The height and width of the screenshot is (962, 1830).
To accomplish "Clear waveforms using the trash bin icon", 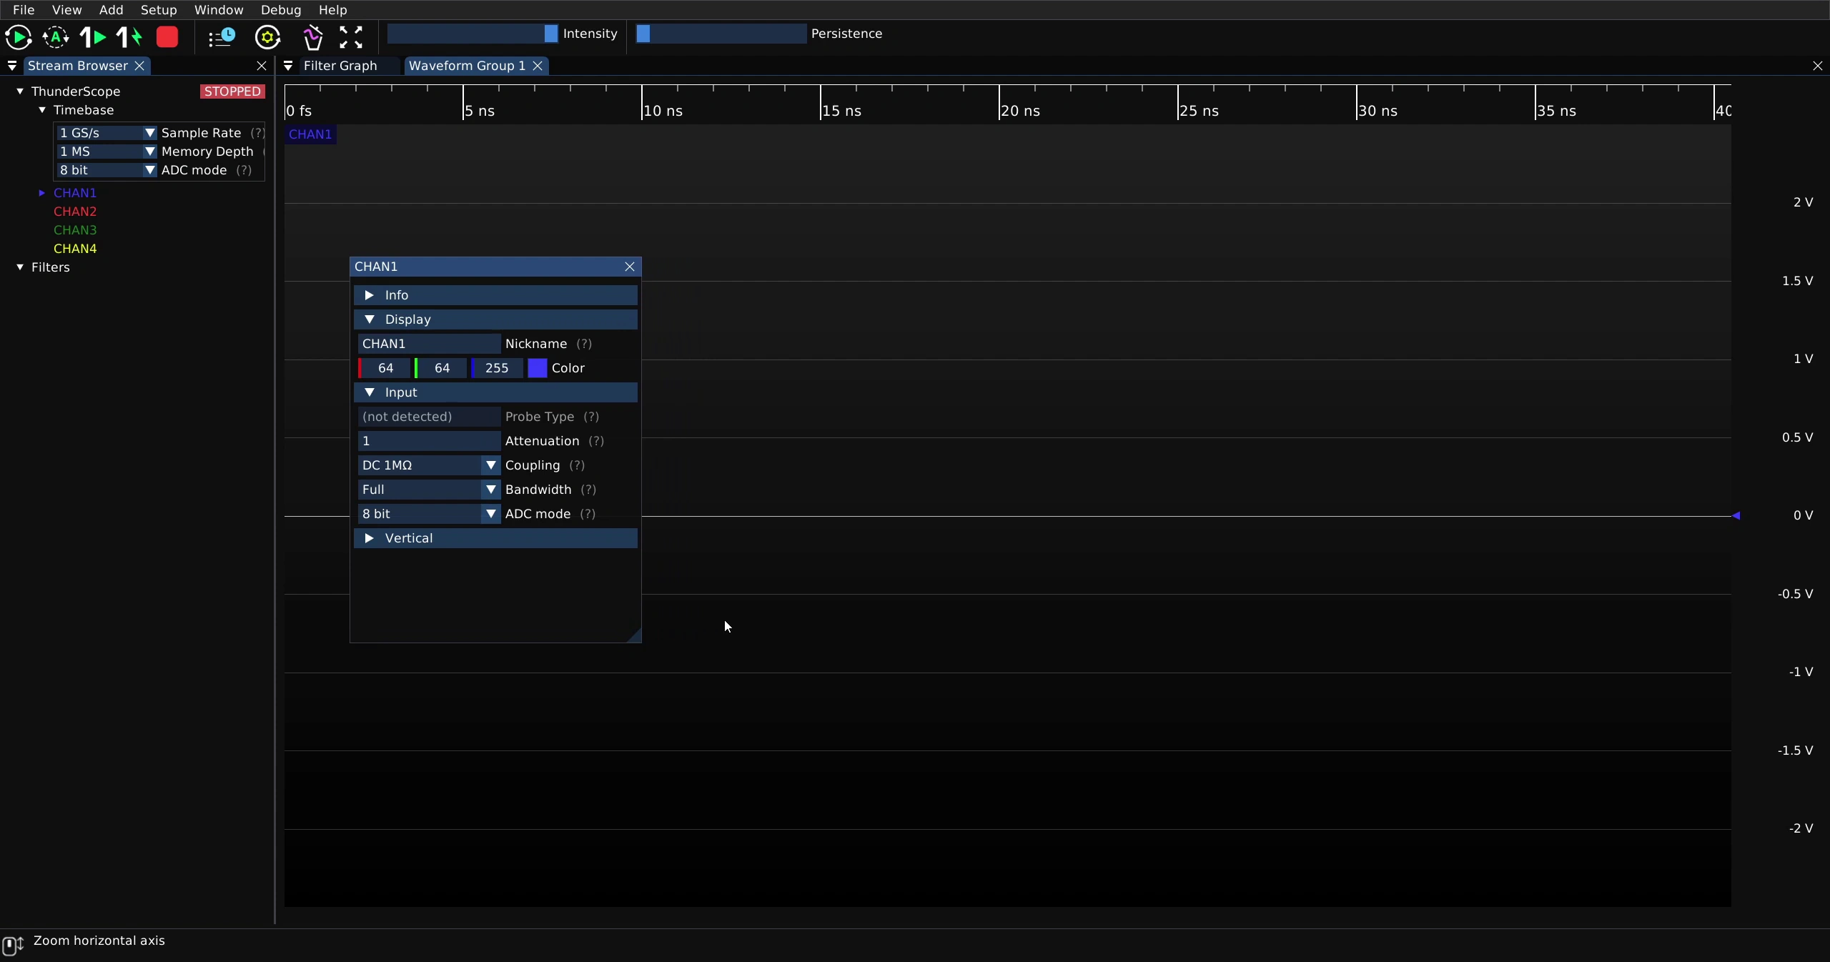I will click(x=312, y=37).
